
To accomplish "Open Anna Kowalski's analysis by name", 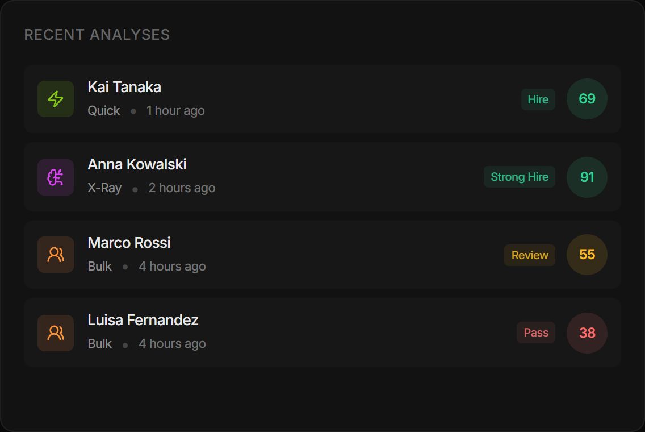I will click(x=137, y=164).
